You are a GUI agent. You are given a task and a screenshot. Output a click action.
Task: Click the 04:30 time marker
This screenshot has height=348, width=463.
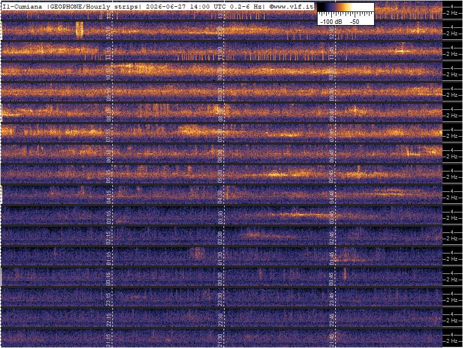(220, 196)
